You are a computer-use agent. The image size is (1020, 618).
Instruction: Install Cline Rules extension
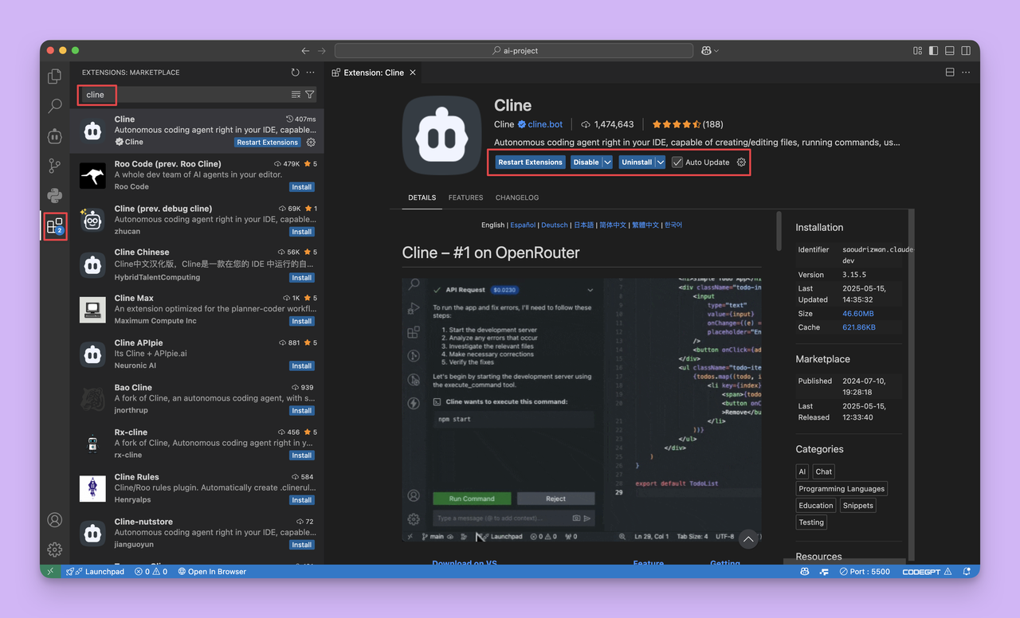click(302, 500)
